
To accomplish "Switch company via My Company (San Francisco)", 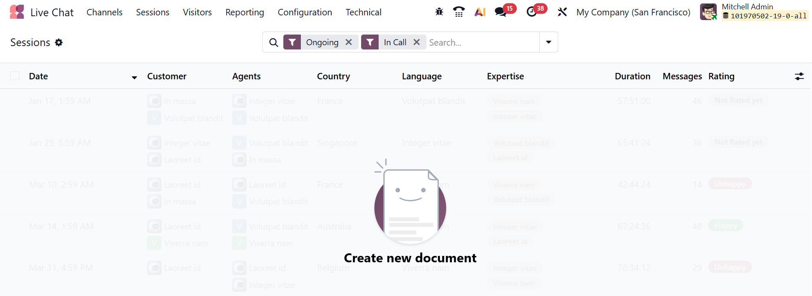I will (633, 12).
